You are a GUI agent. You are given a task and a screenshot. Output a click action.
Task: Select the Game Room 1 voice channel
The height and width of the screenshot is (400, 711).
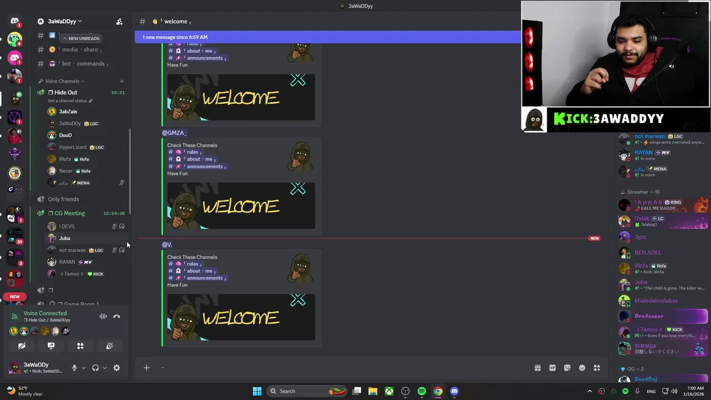tap(82, 304)
